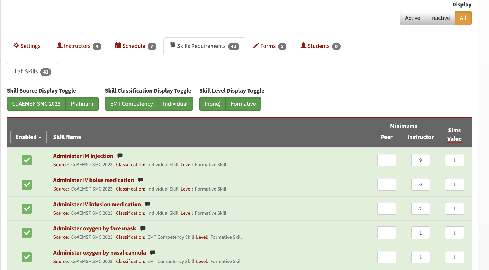Screen dimensions: 489x270
Task: Toggle Platinum skill source display
Action: coord(82,104)
